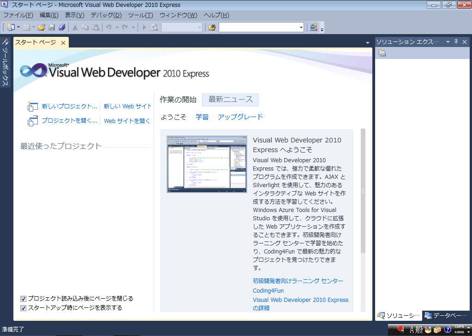Click the Paste clipboard toolbar icon

point(96,27)
